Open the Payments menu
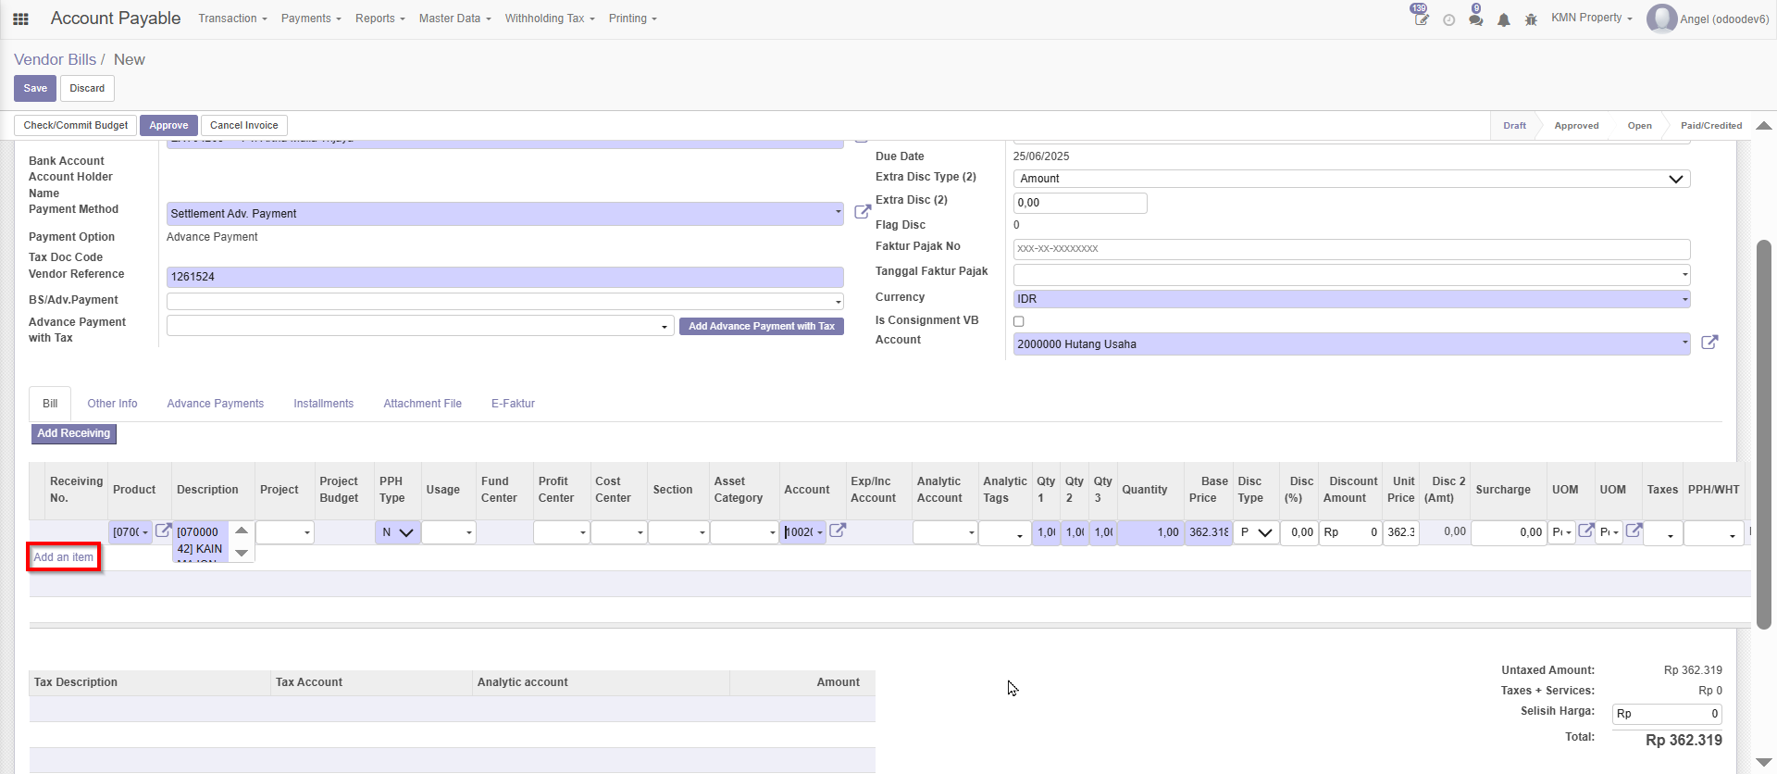 (x=311, y=19)
